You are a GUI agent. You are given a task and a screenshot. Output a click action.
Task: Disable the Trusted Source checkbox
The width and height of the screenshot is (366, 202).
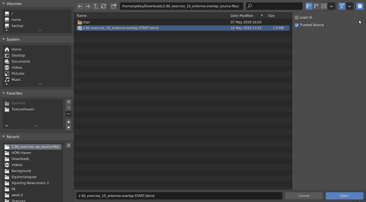click(297, 25)
